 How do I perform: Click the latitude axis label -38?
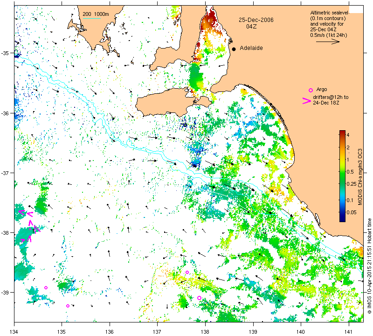pos(5,233)
